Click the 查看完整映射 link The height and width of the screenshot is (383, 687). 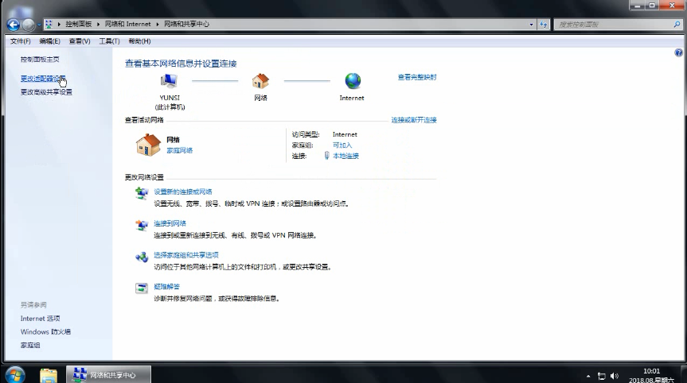tap(417, 77)
